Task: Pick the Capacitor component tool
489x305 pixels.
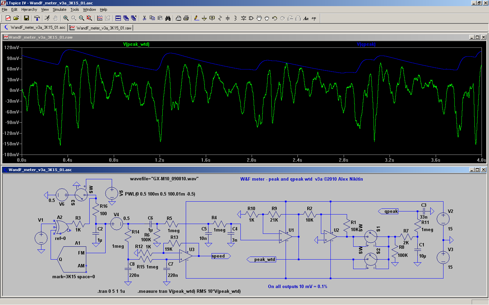Action: (x=228, y=18)
